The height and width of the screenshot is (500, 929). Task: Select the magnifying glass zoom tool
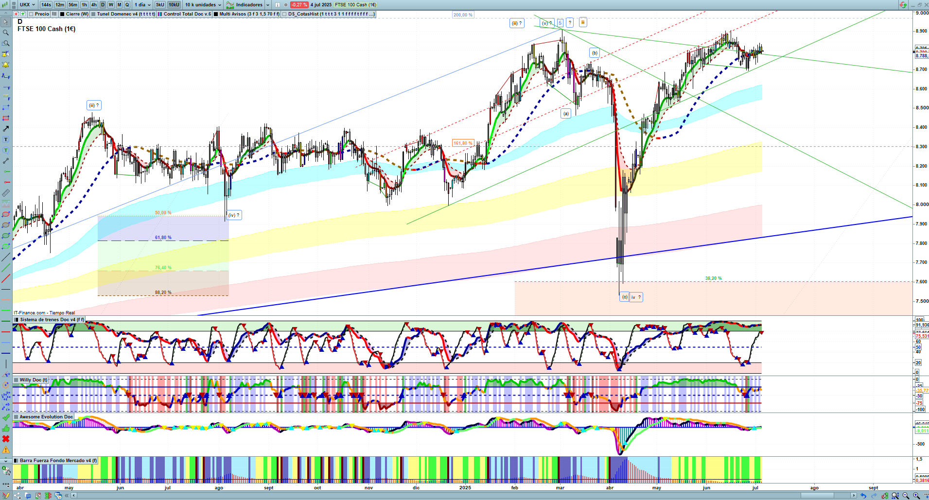coord(6,33)
